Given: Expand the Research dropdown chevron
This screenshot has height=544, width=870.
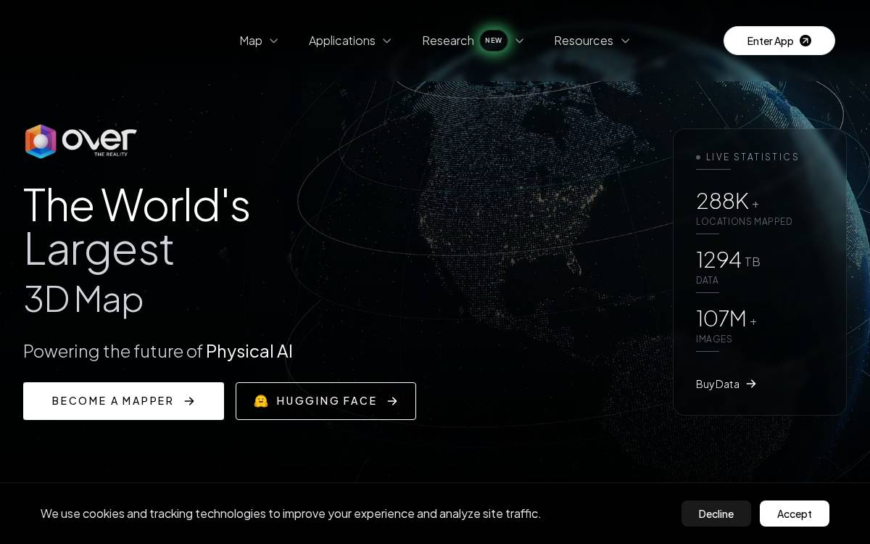Looking at the screenshot, I should coord(519,41).
